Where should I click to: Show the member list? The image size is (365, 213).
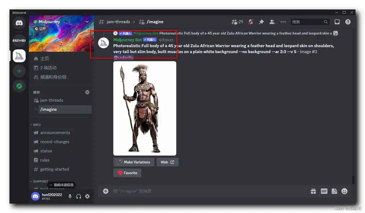272,22
